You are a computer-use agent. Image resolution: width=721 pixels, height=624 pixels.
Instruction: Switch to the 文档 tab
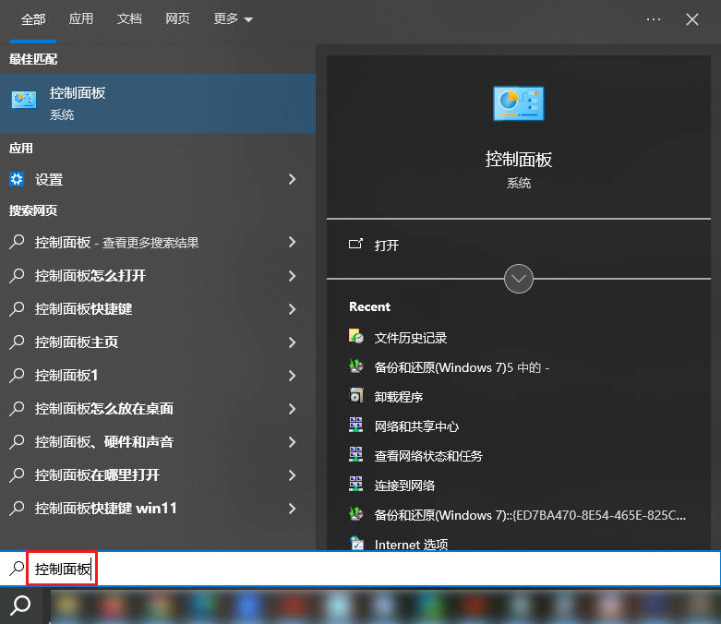(130, 18)
